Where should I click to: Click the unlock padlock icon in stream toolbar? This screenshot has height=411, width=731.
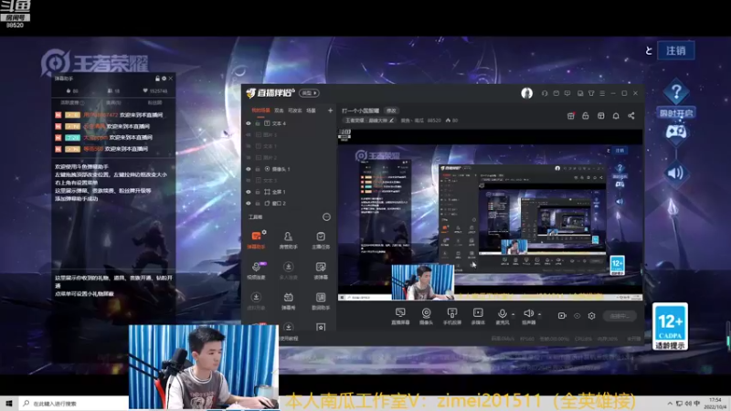pyautogui.click(x=586, y=116)
